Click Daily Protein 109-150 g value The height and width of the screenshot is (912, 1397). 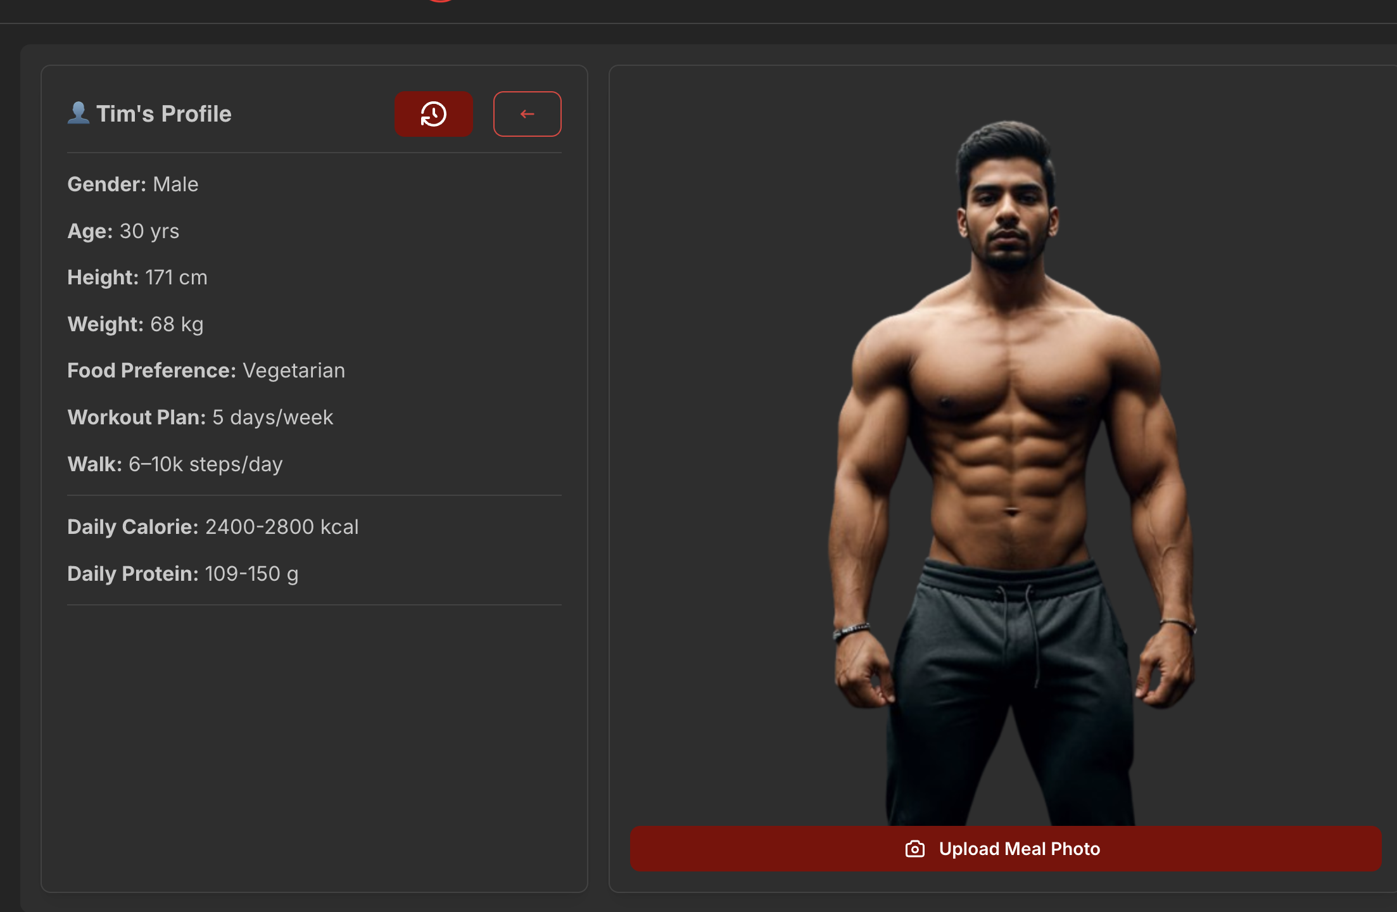251,574
